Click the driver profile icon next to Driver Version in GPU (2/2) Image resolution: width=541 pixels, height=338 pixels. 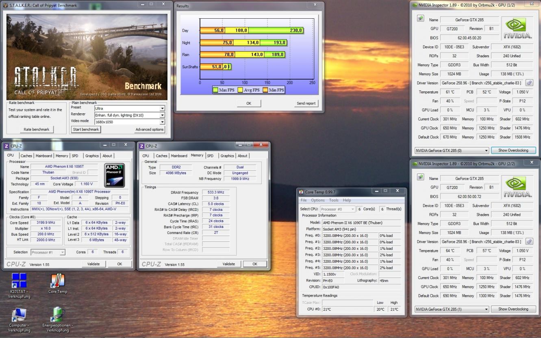tap(529, 242)
